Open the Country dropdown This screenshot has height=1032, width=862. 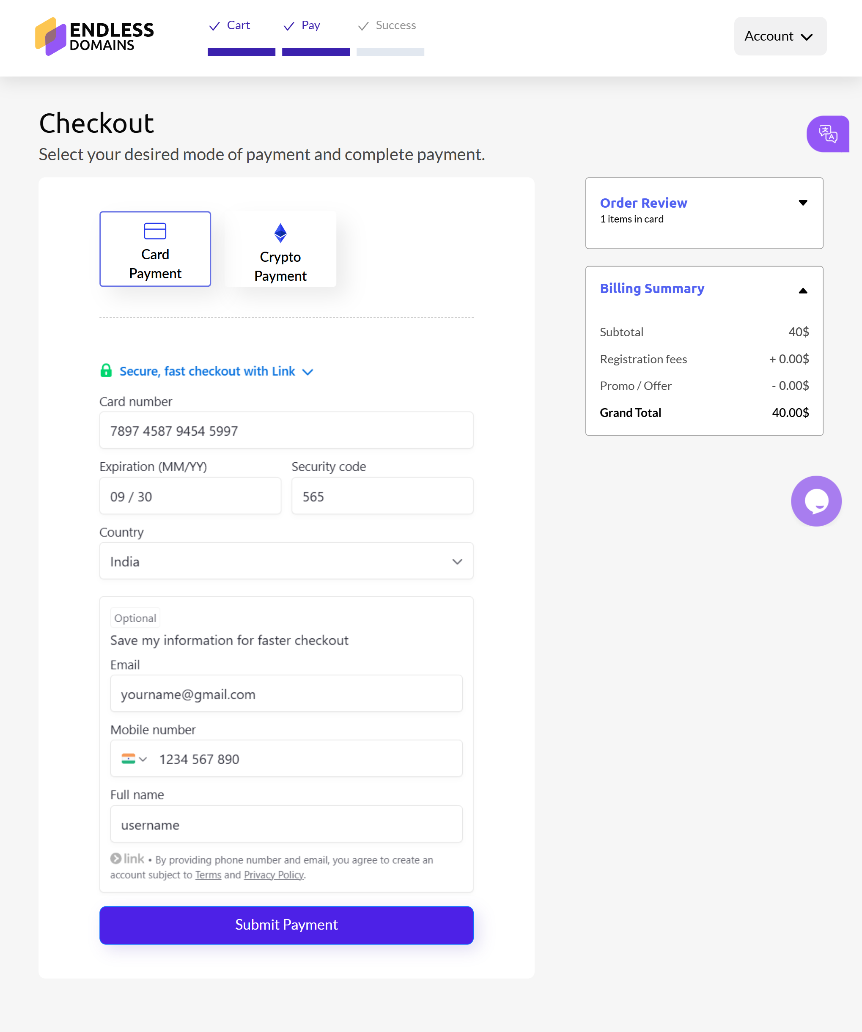286,561
